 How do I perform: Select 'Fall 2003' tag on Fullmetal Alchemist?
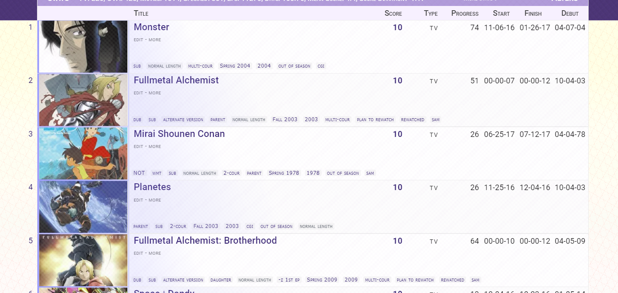click(x=285, y=119)
